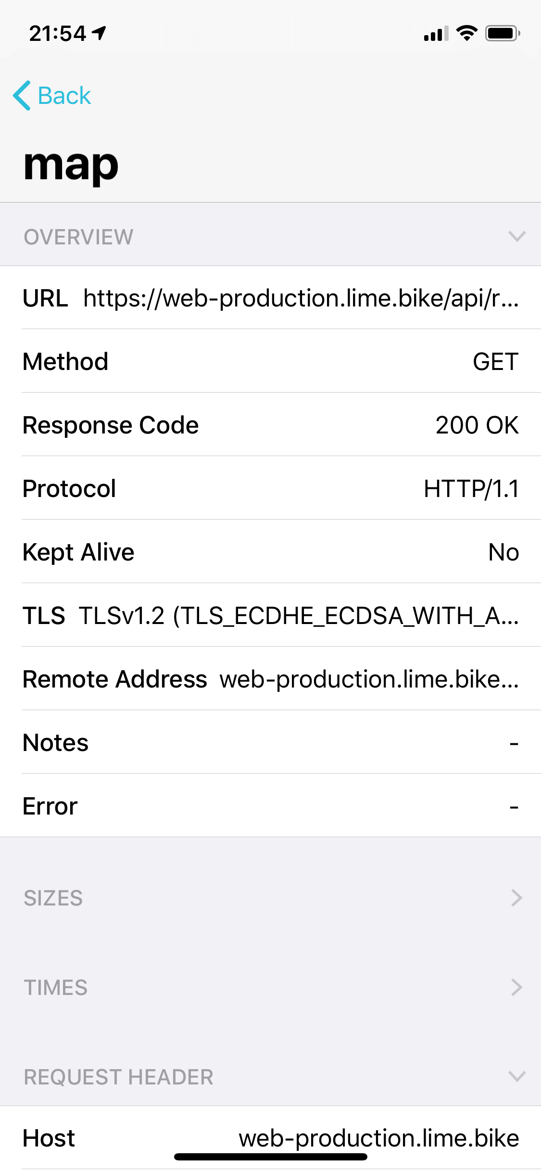Tap the Wi-Fi status icon
The image size is (541, 1172).
[x=466, y=33]
